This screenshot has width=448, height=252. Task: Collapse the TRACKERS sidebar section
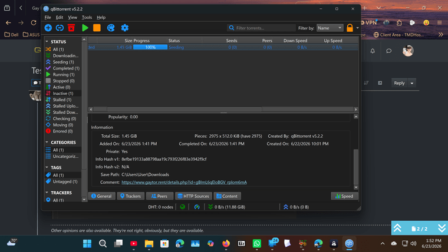47,193
